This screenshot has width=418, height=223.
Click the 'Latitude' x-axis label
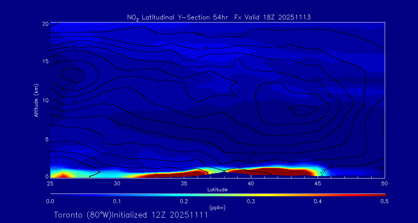(x=217, y=190)
